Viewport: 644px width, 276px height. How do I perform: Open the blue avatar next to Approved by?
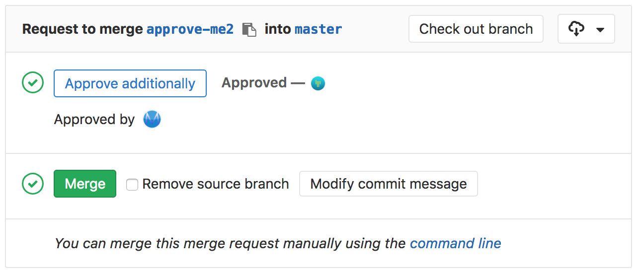tap(152, 120)
